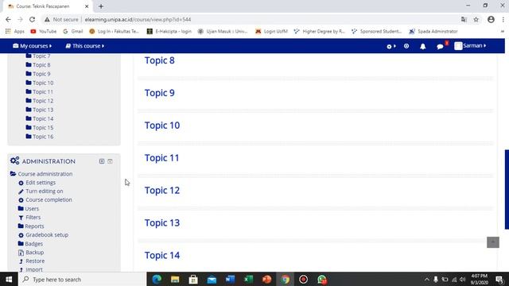
Task: Click the Type here to search box
Action: [83, 279]
